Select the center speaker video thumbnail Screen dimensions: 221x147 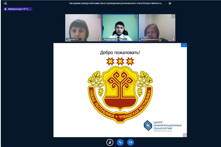120,28
